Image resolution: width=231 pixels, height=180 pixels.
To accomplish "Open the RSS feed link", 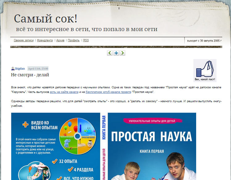I will point(86,40).
